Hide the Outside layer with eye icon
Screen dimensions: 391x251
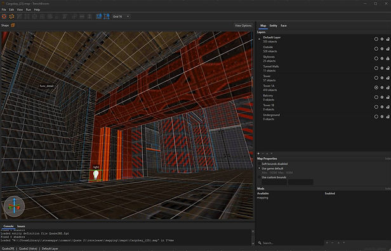382,49
